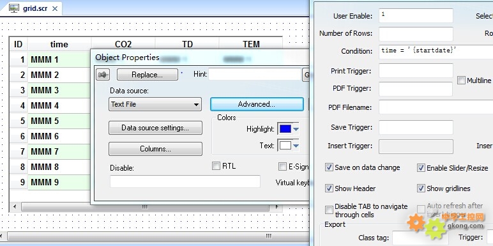Click the TEM column header

coord(251,43)
